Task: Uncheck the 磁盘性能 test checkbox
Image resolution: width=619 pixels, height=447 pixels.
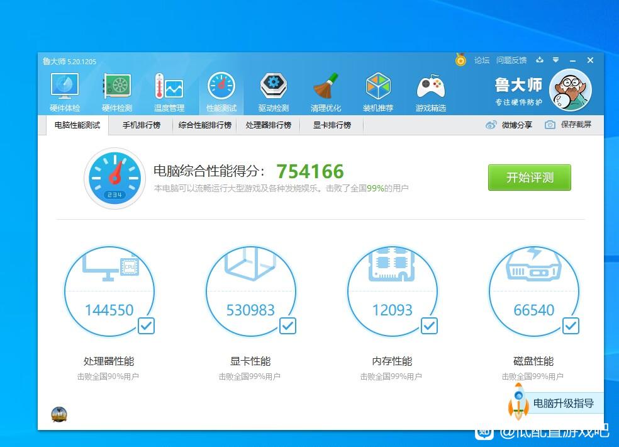Action: pyautogui.click(x=571, y=326)
